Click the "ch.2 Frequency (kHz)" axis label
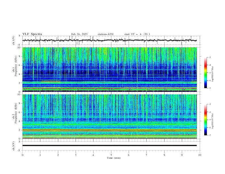This screenshot has height=174, width=225. pyautogui.click(x=14, y=113)
